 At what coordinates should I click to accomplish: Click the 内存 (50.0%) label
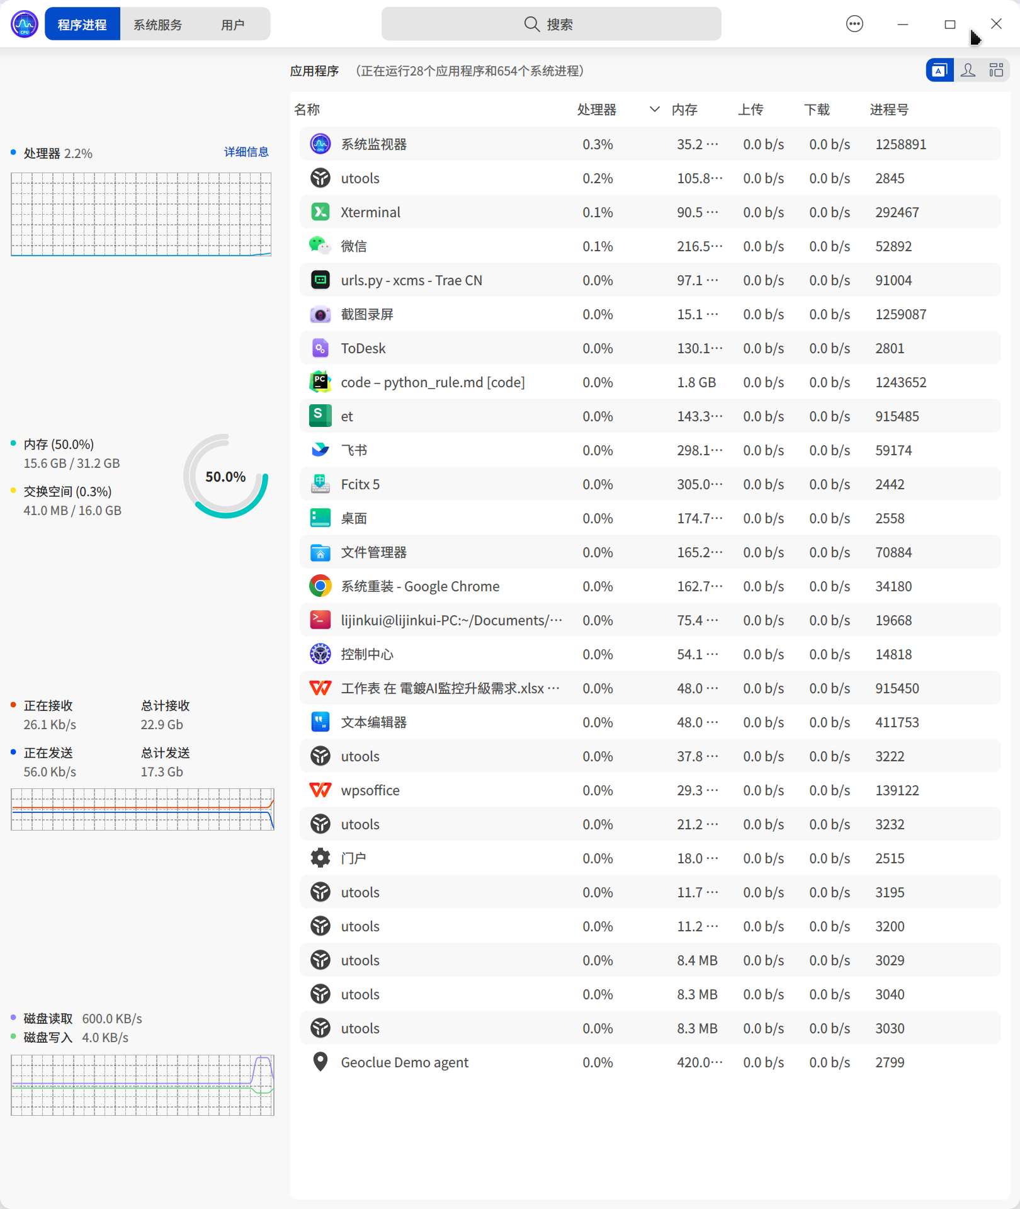[x=59, y=445]
